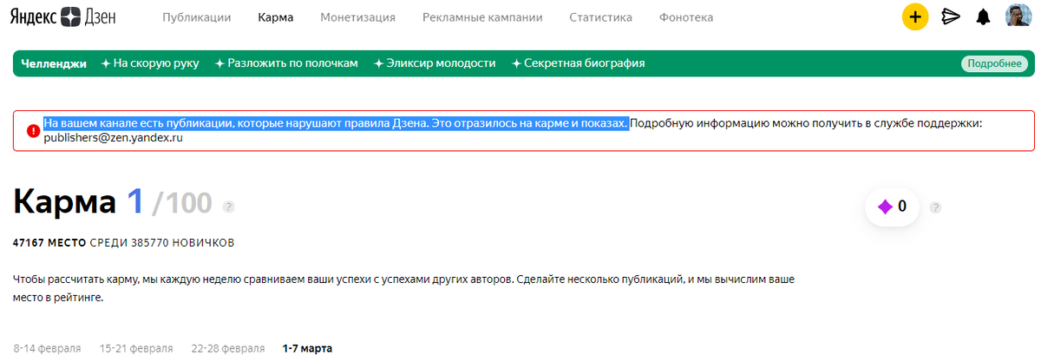Image resolution: width=1041 pixels, height=362 pixels.
Task: Open the Публикации tab
Action: pos(197,16)
